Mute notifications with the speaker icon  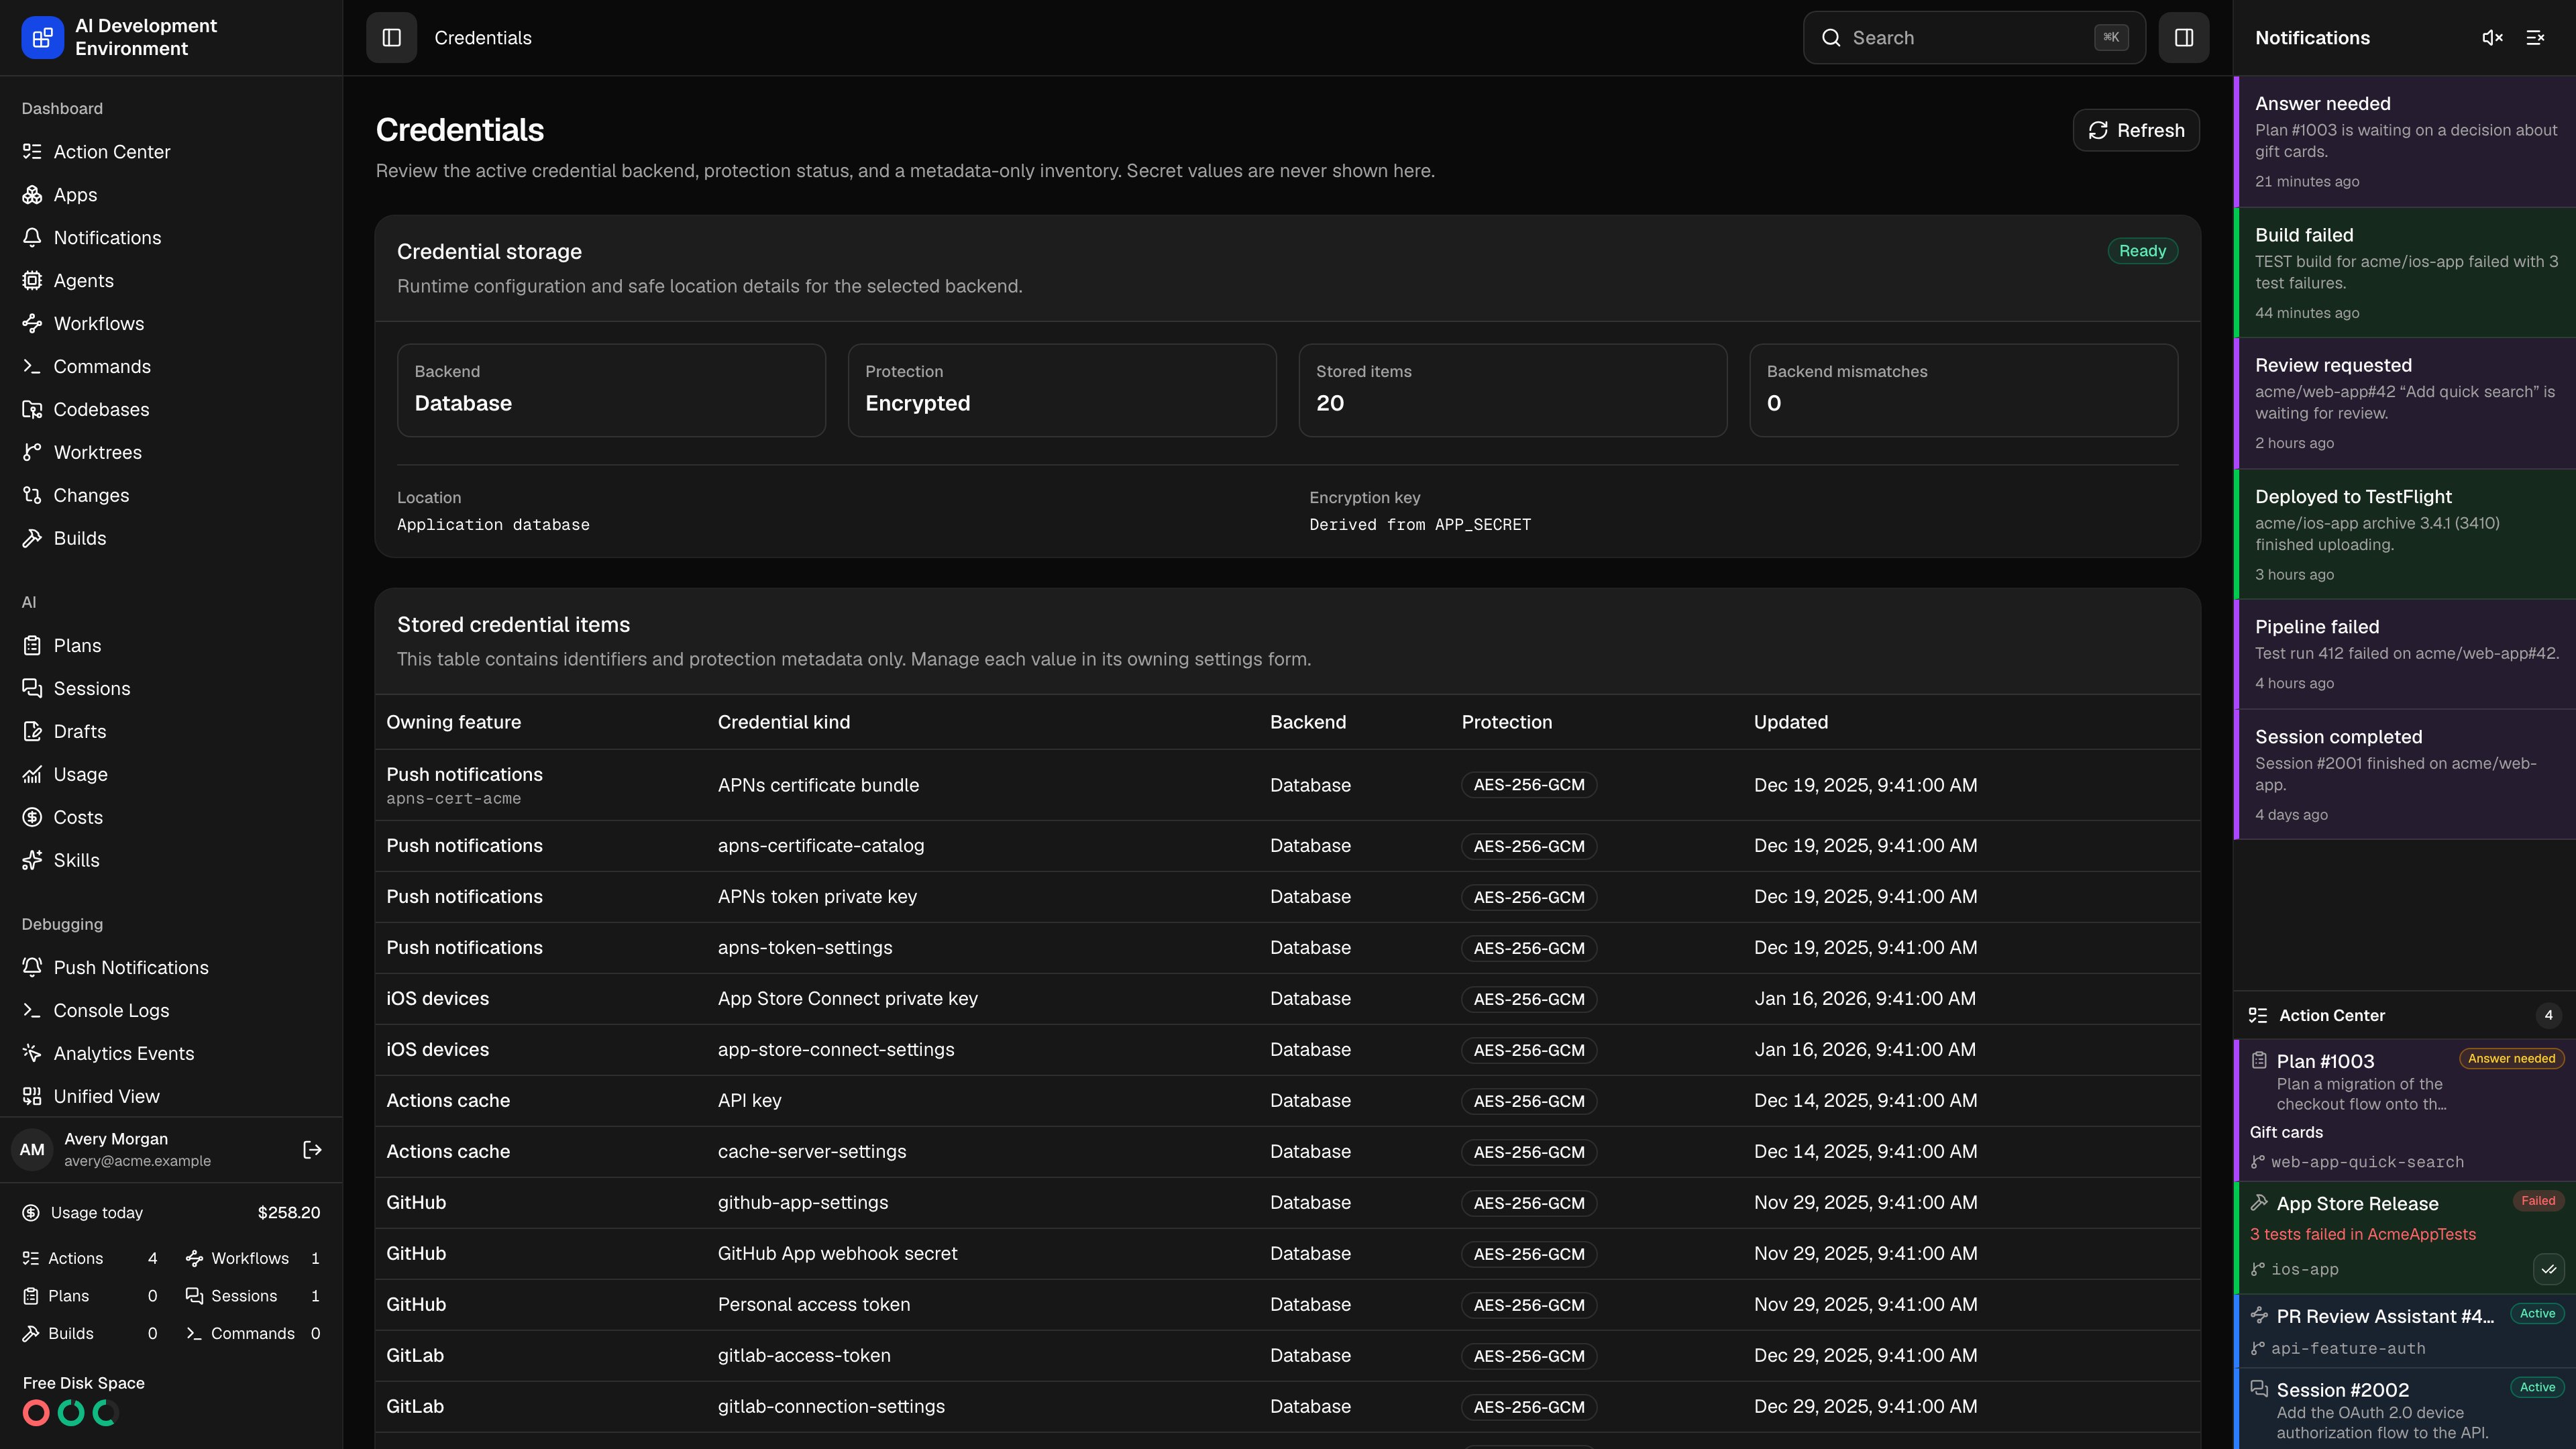click(x=2492, y=38)
